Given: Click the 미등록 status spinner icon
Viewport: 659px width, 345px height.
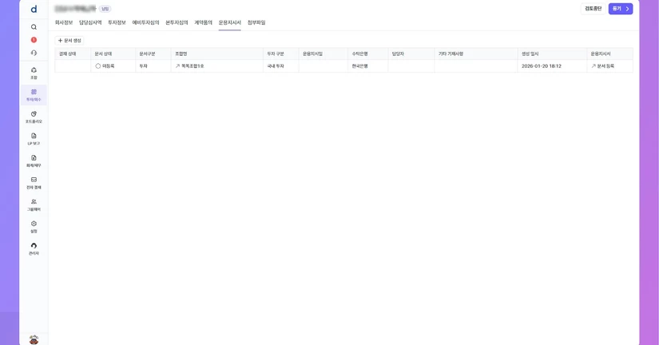Looking at the screenshot, I should [x=98, y=66].
